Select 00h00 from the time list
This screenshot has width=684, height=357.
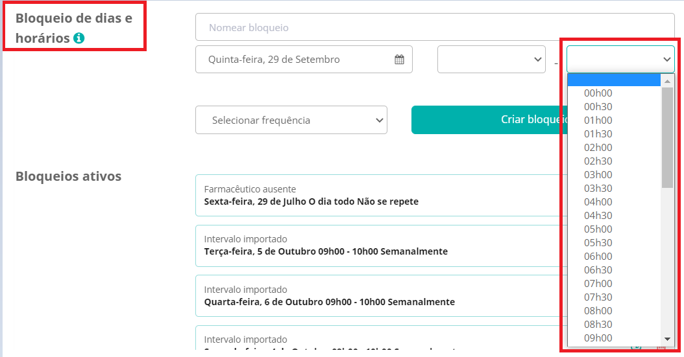point(598,93)
